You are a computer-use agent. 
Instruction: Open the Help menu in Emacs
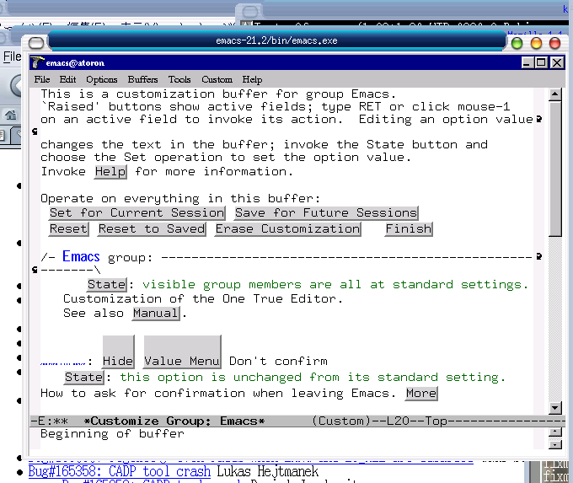[252, 80]
